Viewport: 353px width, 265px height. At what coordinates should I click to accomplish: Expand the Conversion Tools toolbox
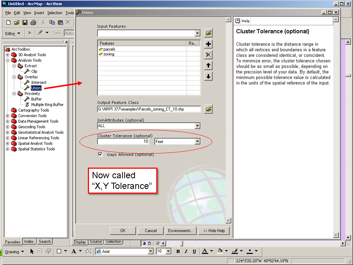point(7,116)
